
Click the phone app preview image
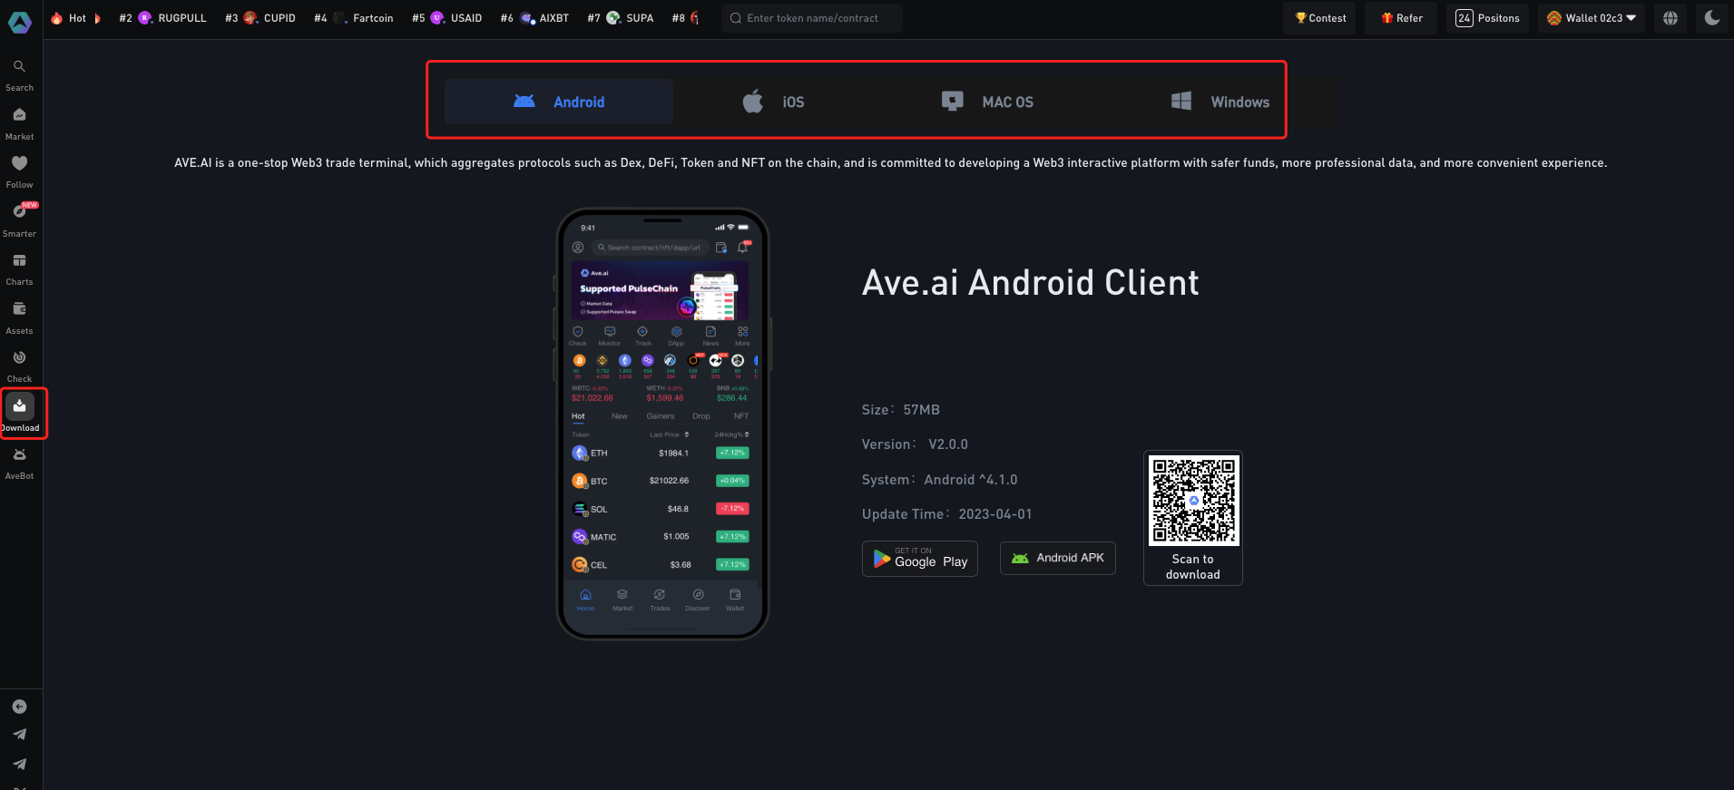[x=662, y=424]
